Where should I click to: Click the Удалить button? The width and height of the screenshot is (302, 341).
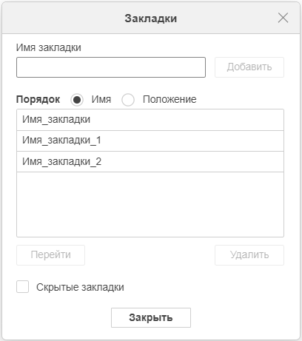[249, 255]
